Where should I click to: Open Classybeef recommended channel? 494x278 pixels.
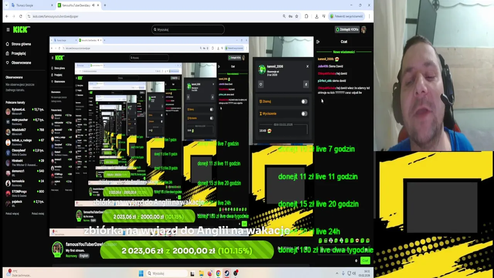(25, 152)
